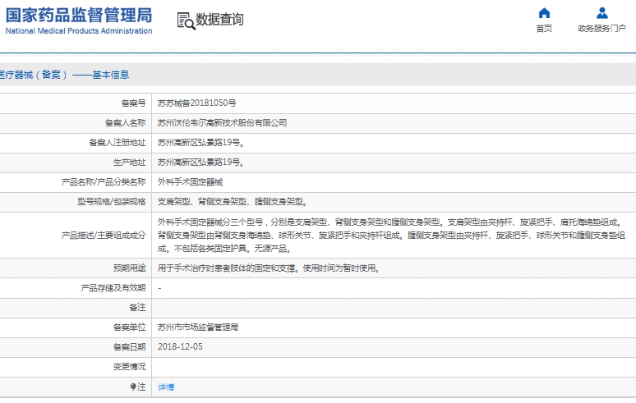The image size is (636, 403).
Task: Click the 数据查询 heading text
Action: coord(219,19)
